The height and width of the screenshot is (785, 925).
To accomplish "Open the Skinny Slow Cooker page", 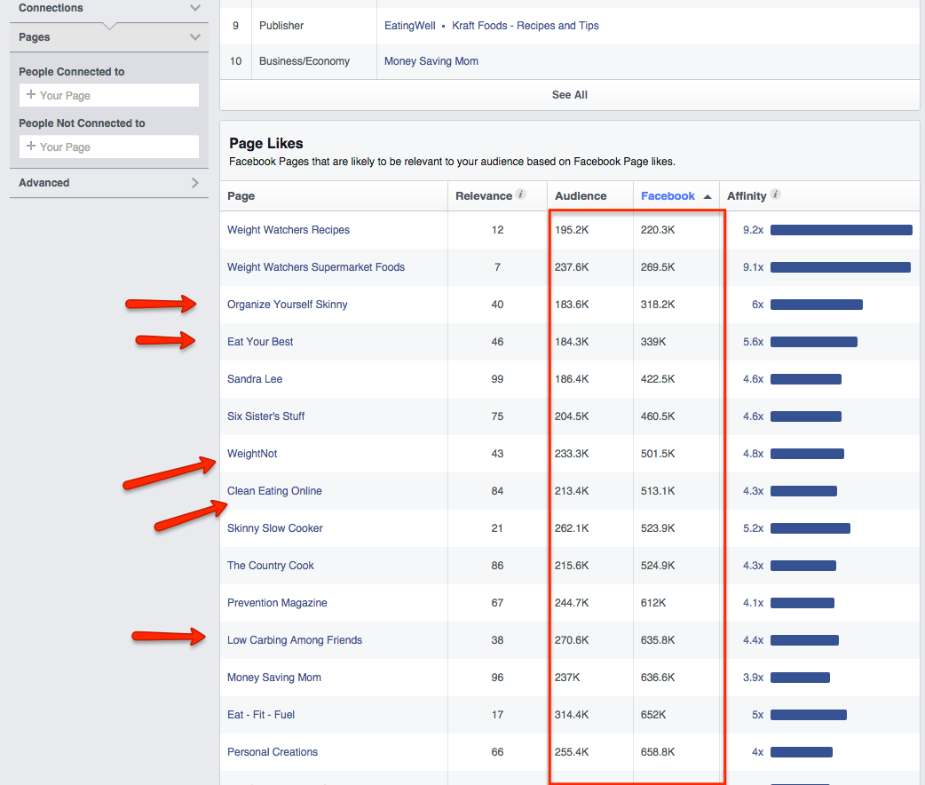I will 274,528.
